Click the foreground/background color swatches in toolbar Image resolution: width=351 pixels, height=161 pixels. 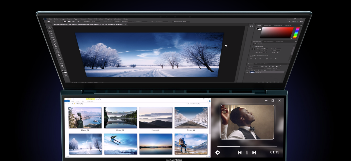click(63, 71)
